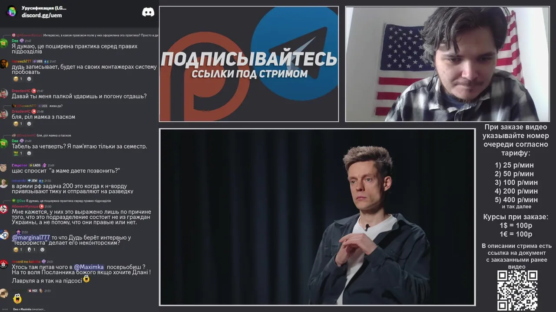
Task: Click the Arsenii username above 'Хтось там питав'
Action: (26, 262)
